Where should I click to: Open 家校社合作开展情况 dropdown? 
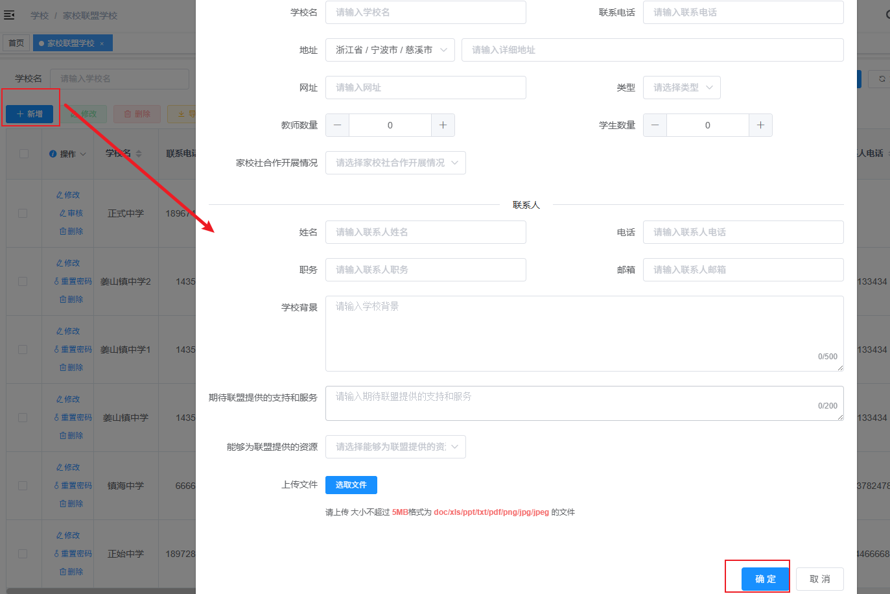(x=395, y=163)
